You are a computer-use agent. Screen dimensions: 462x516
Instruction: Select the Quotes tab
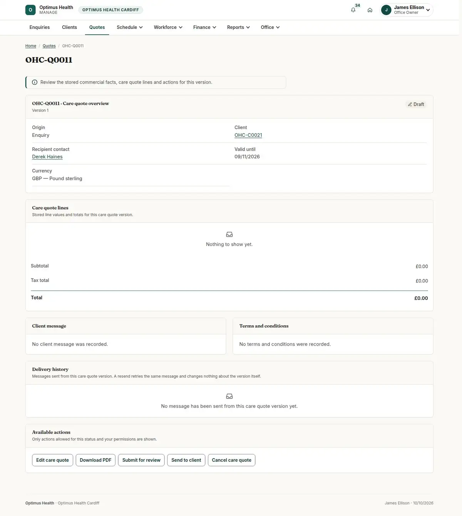click(x=97, y=27)
